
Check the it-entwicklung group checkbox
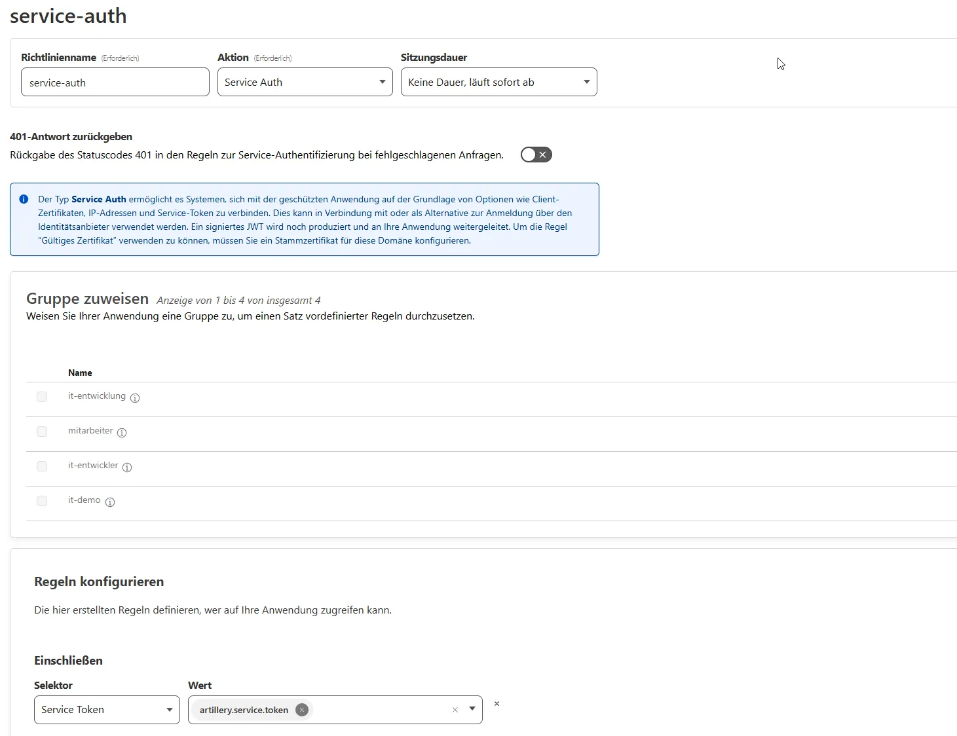[42, 397]
